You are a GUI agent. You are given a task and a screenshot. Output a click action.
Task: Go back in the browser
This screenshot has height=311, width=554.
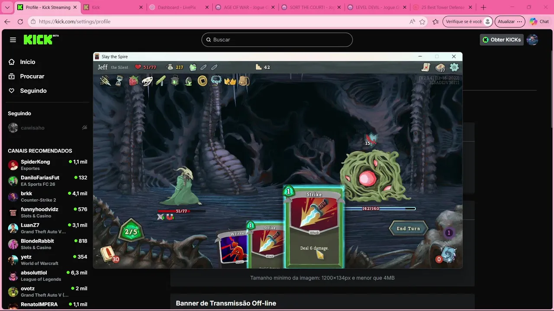(7, 22)
